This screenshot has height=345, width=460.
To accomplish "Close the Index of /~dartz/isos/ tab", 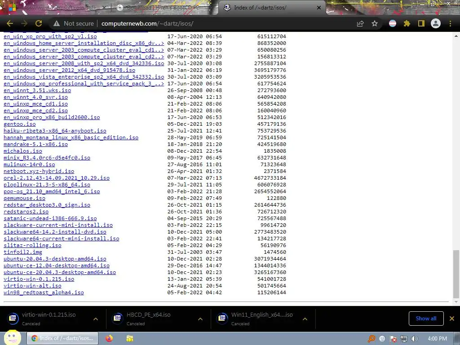I will [319, 8].
